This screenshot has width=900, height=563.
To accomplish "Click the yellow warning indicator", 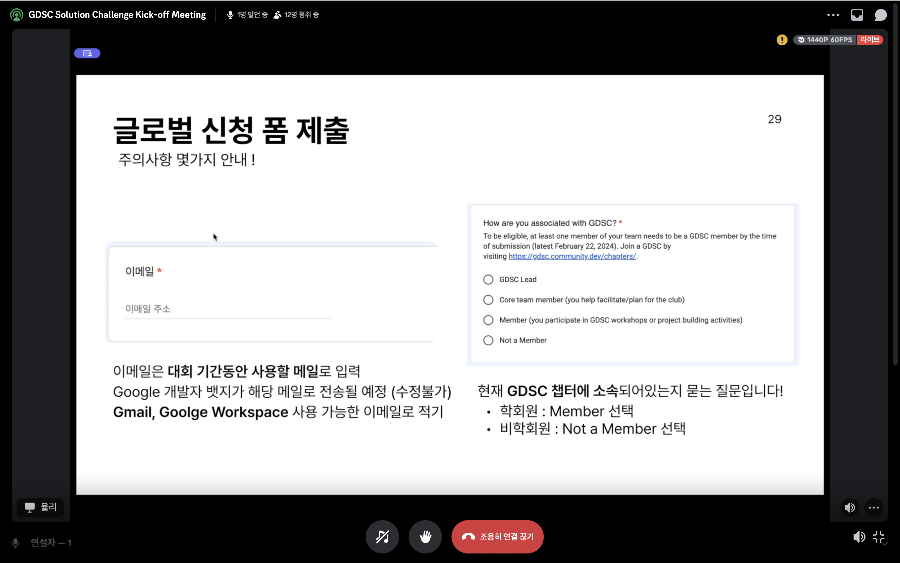I will coord(782,40).
